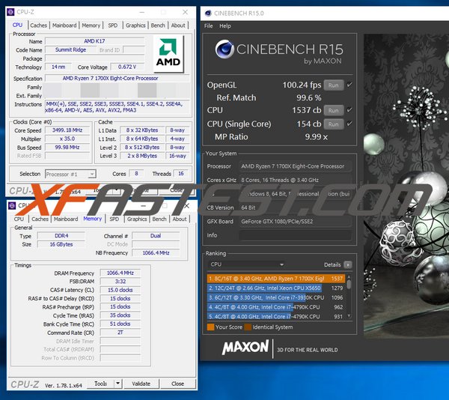Toggle the CPU (Single Core) test checkbox
The height and width of the screenshot is (400, 449).
coord(349,124)
